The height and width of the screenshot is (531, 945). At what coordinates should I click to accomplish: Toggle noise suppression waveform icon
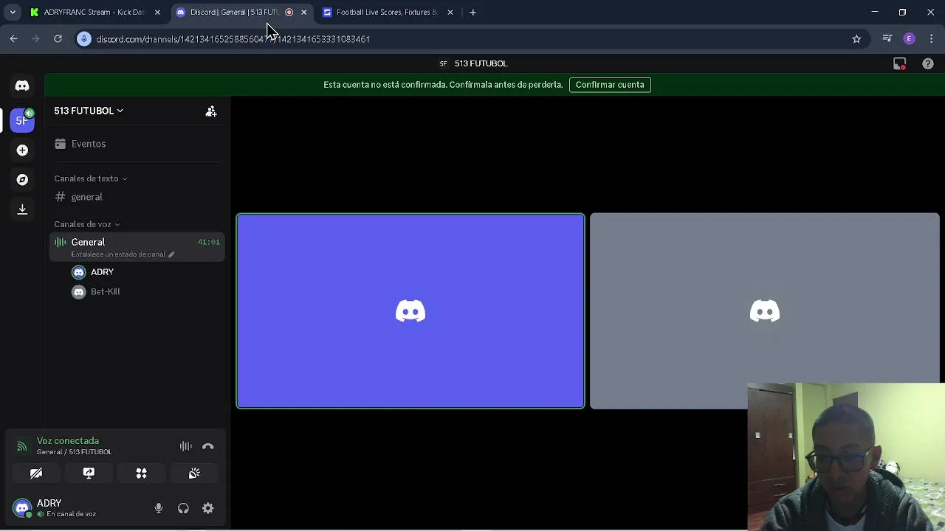pos(186,446)
